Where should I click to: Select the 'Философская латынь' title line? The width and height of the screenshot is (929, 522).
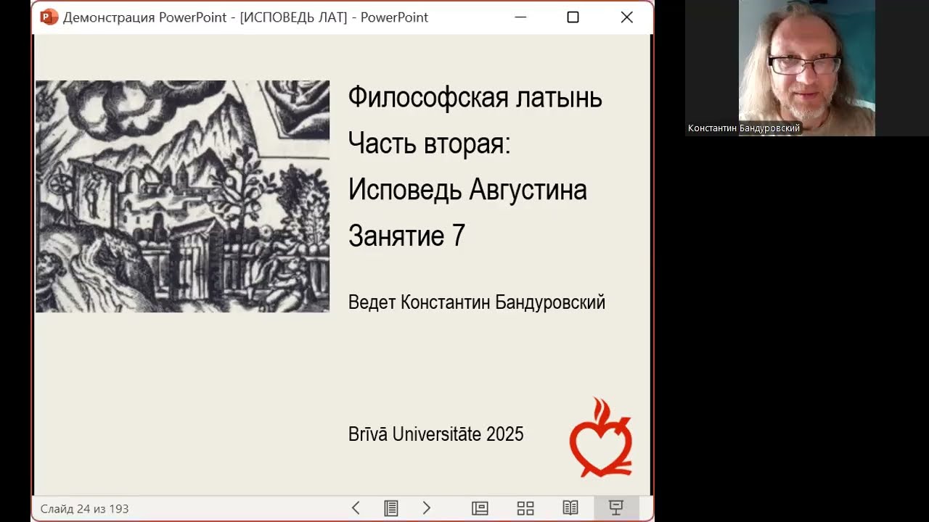coord(475,97)
